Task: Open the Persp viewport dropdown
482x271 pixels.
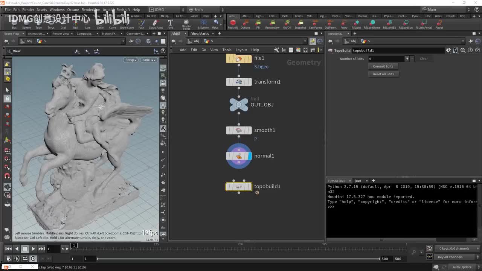Action: (130, 60)
